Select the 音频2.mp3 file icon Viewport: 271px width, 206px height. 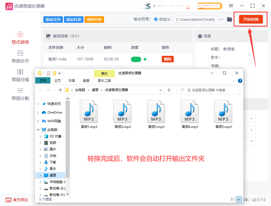tap(122, 111)
